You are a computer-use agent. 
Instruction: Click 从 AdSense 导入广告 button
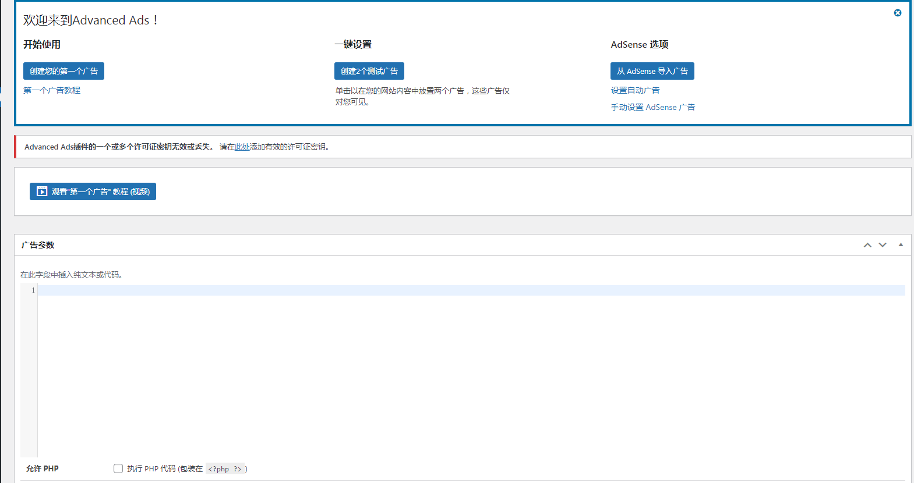652,71
